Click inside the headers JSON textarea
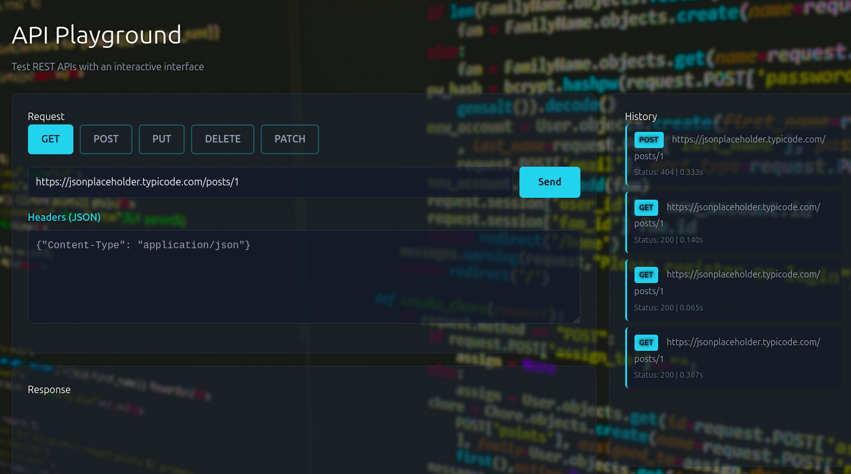 pyautogui.click(x=304, y=277)
